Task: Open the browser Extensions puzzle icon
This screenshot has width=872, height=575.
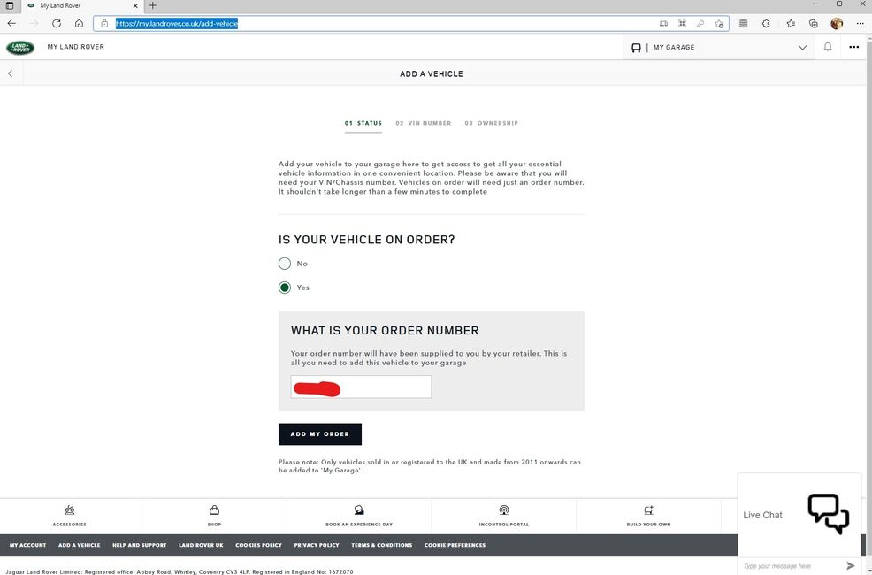Action: click(766, 23)
